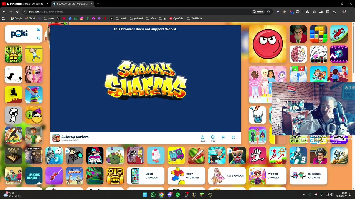Open the Instagram bookmark icon
355x199 pixels.
click(x=82, y=19)
